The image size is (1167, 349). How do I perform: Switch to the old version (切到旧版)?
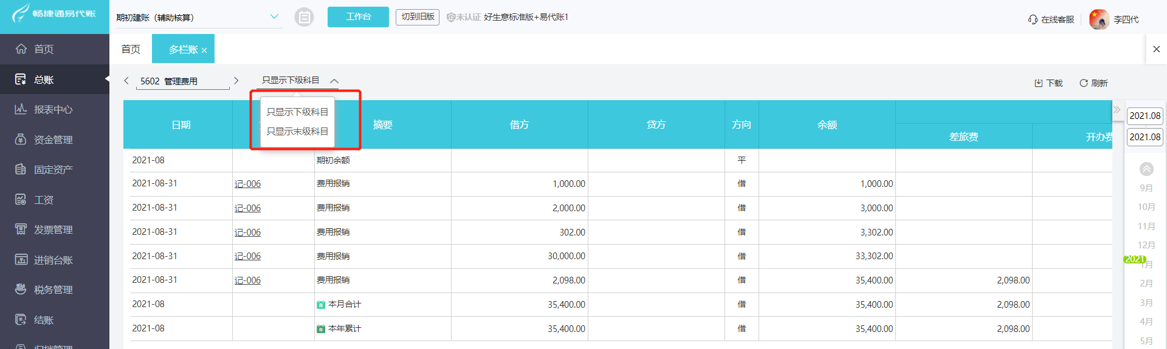click(418, 17)
